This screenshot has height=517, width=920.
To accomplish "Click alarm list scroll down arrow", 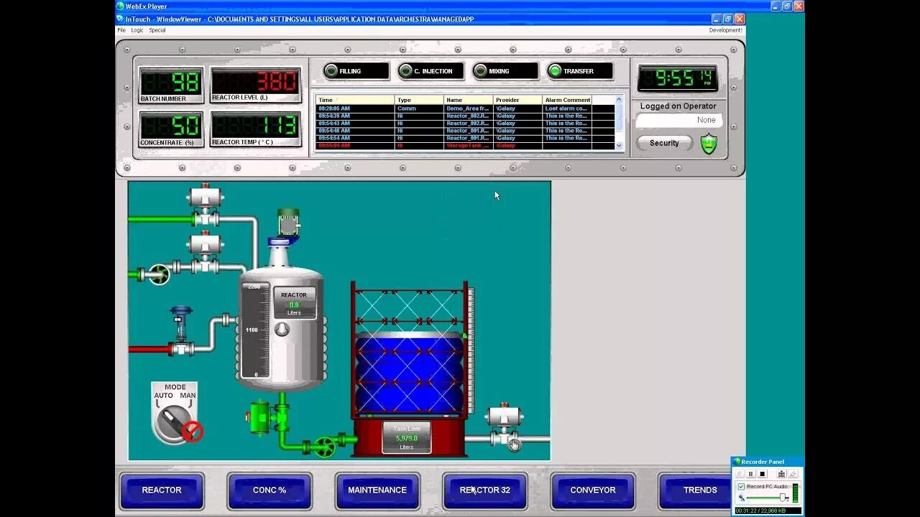I will tap(620, 146).
